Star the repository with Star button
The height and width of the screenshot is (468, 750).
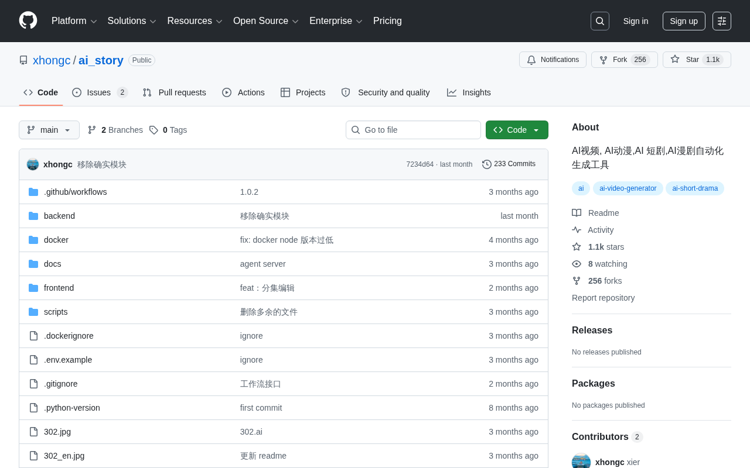(697, 60)
